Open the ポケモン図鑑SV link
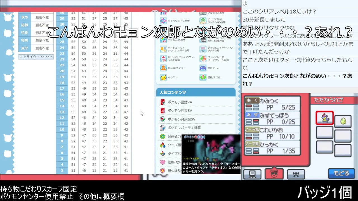The height and width of the screenshot is (201, 358). click(x=180, y=111)
